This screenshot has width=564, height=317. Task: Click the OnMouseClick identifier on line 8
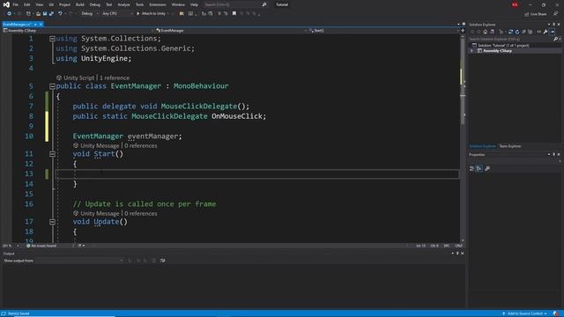[x=238, y=116]
